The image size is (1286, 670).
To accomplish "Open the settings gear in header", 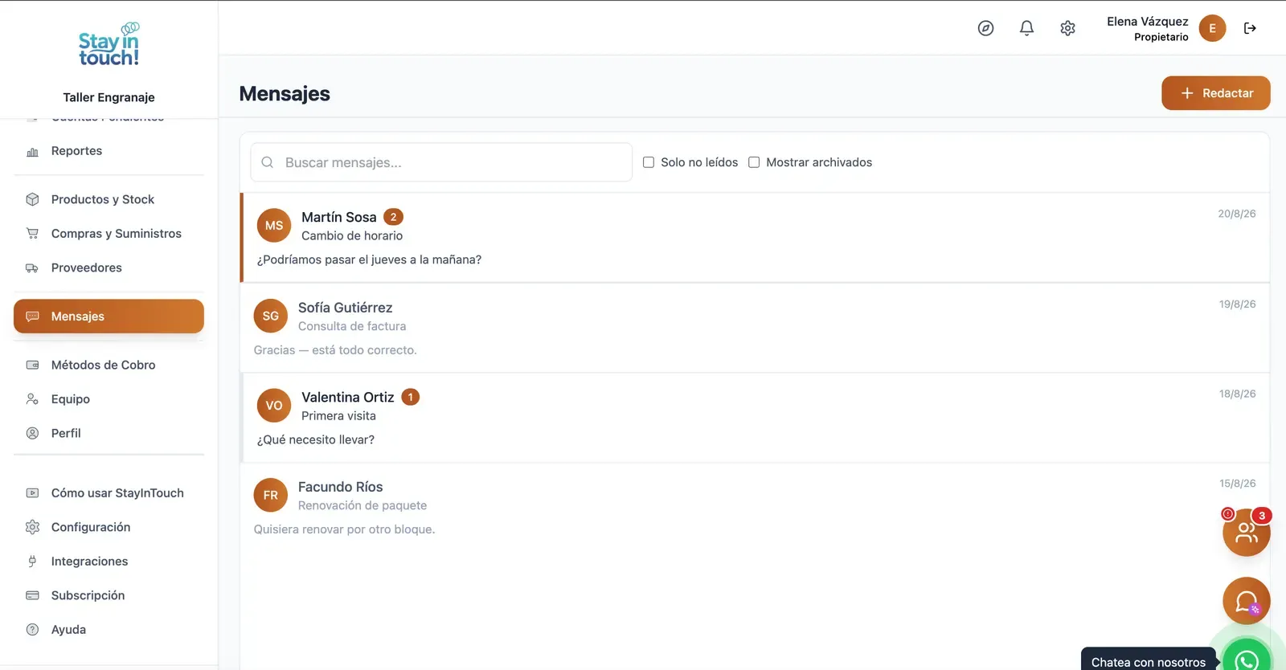I will point(1067,28).
